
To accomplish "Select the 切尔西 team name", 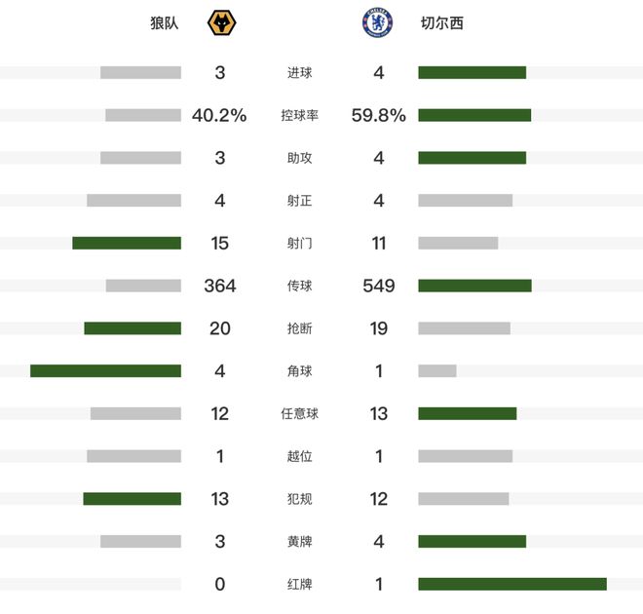I will click(442, 22).
